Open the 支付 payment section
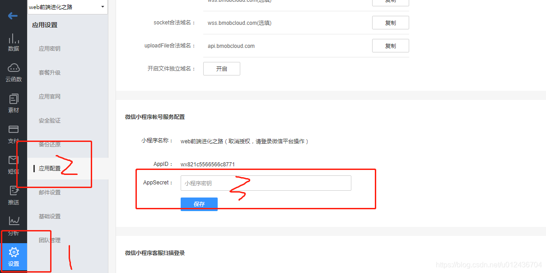The image size is (546, 273). 14,134
